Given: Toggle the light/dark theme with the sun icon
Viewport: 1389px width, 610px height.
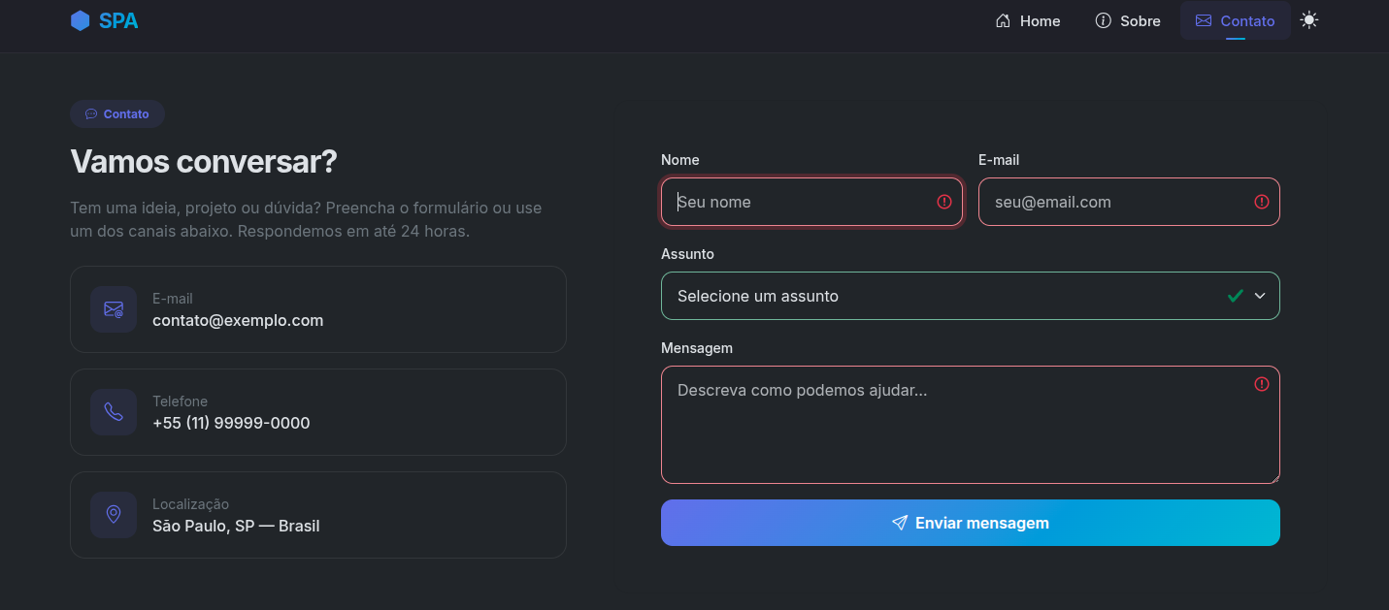Looking at the screenshot, I should (1309, 19).
